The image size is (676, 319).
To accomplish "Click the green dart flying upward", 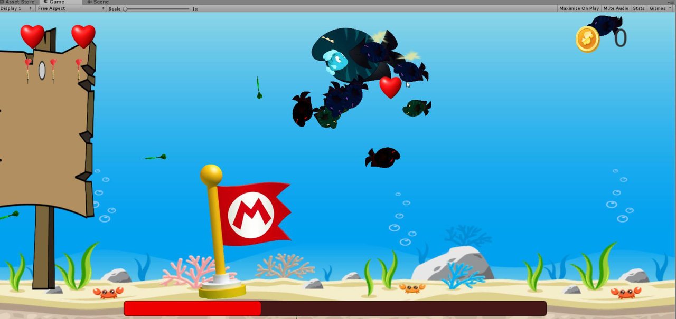I will point(258,88).
